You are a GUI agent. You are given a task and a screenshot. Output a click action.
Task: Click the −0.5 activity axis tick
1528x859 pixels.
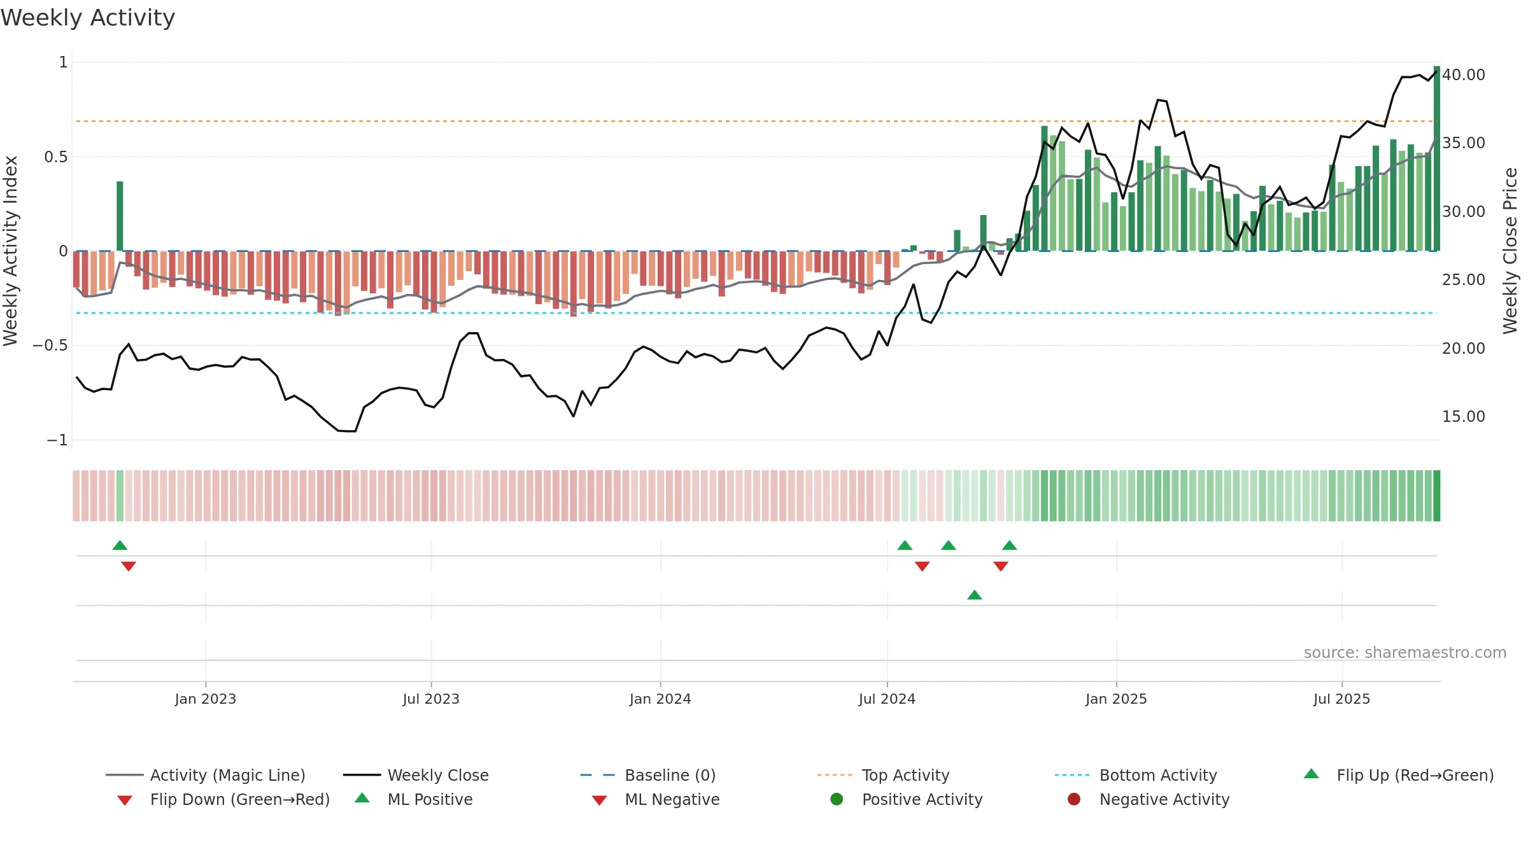pyautogui.click(x=50, y=346)
